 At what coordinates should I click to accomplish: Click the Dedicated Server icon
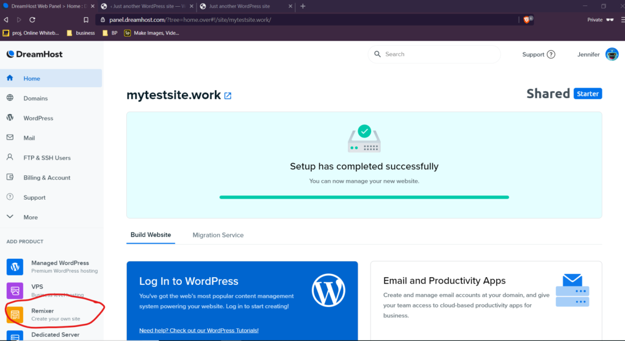(15, 336)
